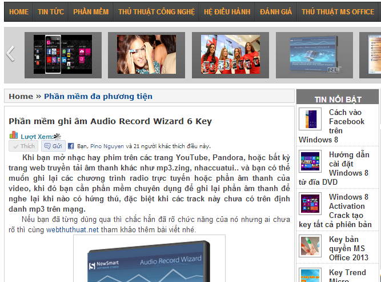Click the Facebook Thích button
Screen dimensions: 381x282
click(23, 146)
